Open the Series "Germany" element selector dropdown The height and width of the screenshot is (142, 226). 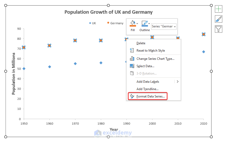164,26
